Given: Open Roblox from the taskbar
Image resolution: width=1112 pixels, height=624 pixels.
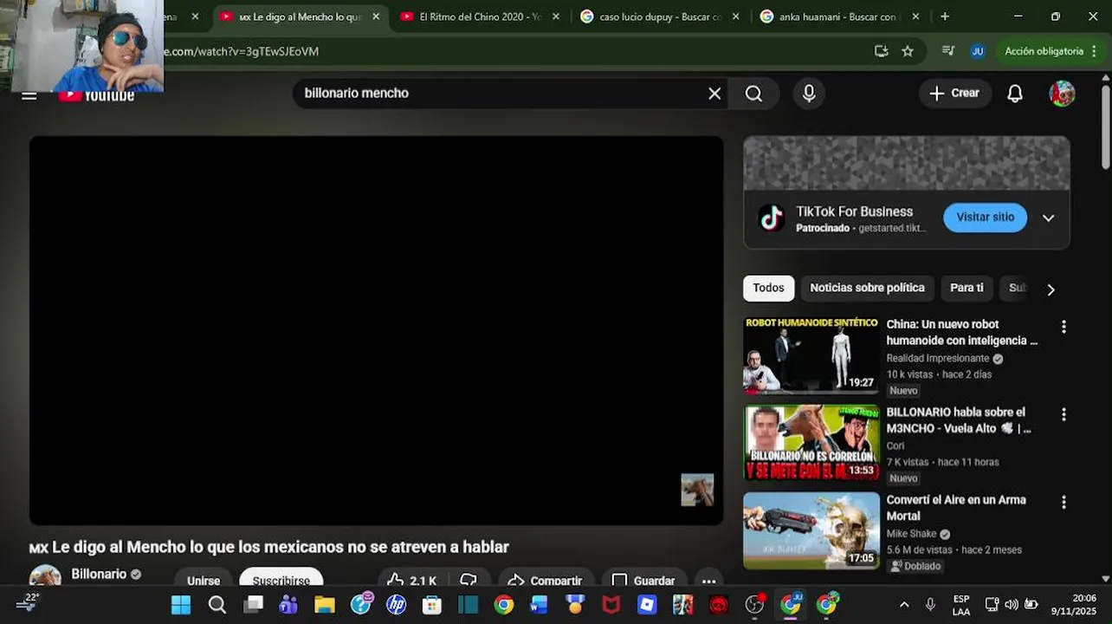Looking at the screenshot, I should 647,605.
